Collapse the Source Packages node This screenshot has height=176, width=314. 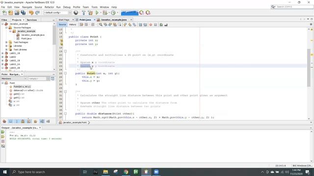click(x=6, y=27)
